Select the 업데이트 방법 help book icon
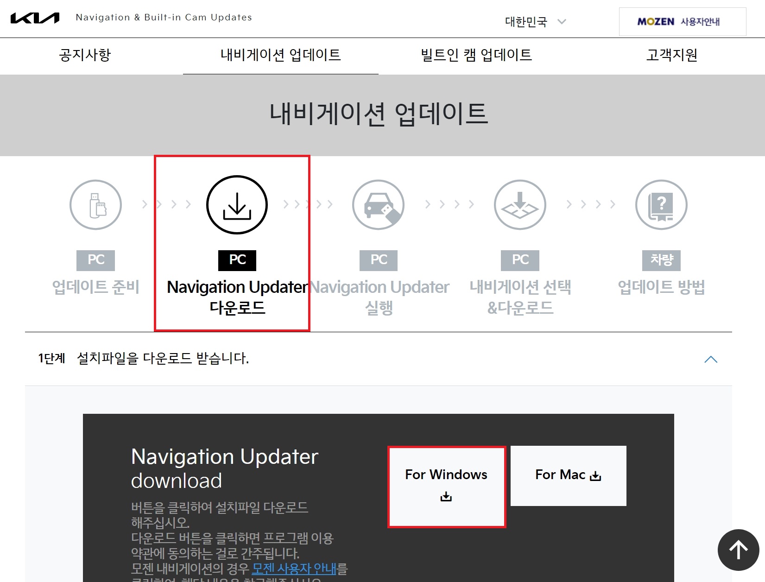This screenshot has width=765, height=582. click(661, 205)
